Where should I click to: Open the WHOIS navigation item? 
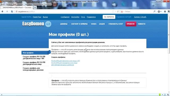coord(94,24)
